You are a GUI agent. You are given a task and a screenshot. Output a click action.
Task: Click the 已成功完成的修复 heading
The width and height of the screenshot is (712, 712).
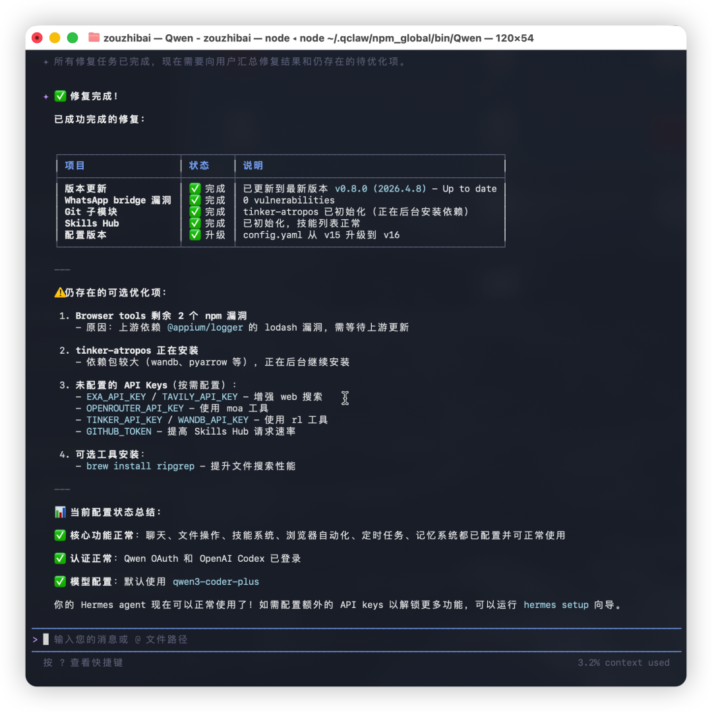click(x=99, y=119)
